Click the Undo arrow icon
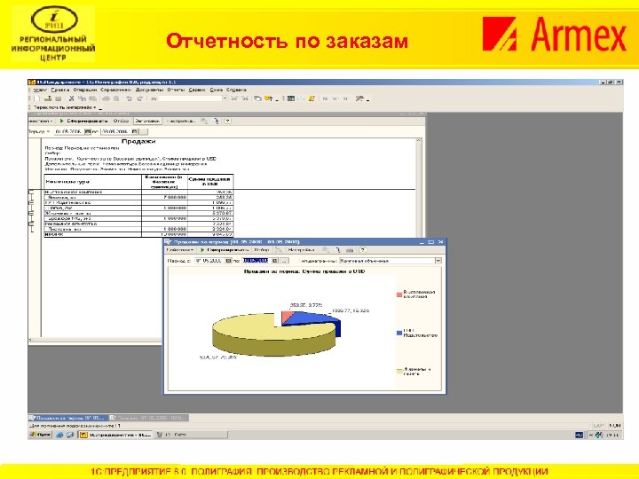 pyautogui.click(x=130, y=98)
